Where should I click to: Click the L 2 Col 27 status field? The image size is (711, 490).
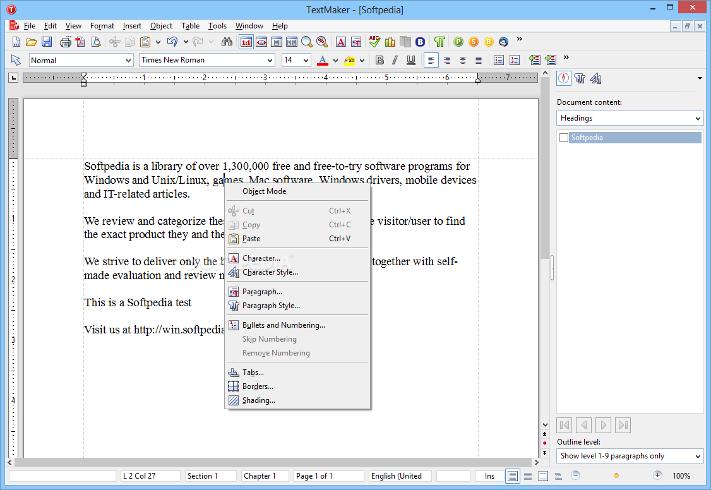pos(150,476)
